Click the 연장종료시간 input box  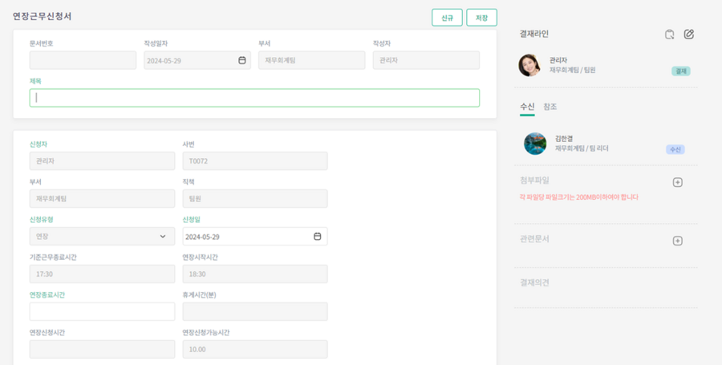coord(102,311)
